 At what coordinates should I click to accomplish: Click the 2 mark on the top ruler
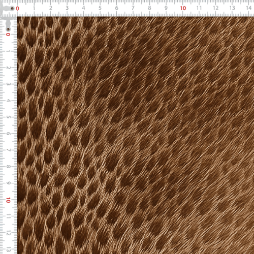(51, 8)
